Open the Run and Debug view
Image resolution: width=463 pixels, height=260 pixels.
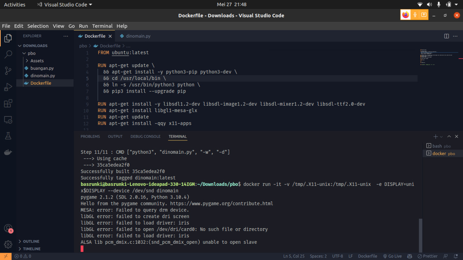(8, 87)
